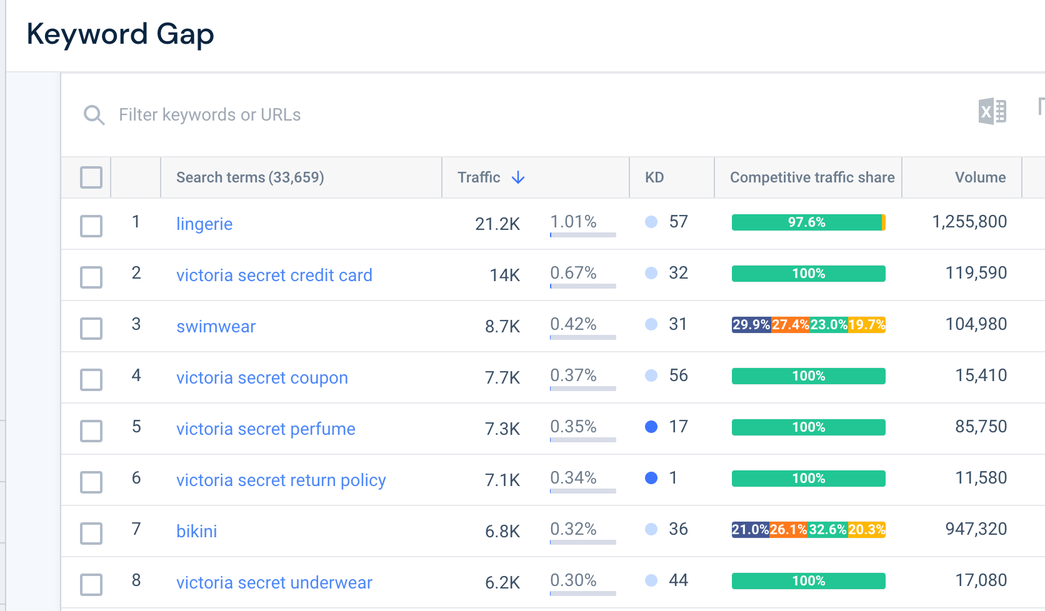The width and height of the screenshot is (1045, 611).
Task: Sort by the Traffic column header
Action: coord(479,177)
